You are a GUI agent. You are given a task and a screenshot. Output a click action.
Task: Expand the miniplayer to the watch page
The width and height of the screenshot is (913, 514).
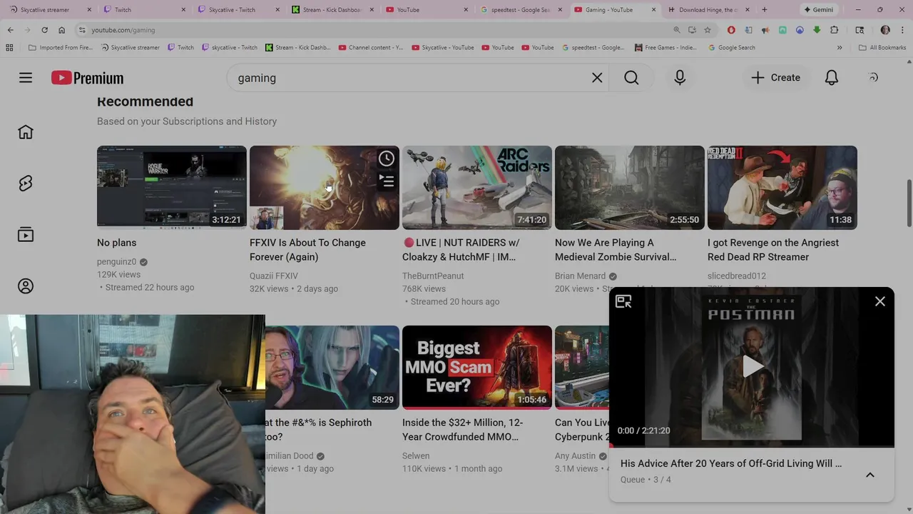[x=623, y=302]
